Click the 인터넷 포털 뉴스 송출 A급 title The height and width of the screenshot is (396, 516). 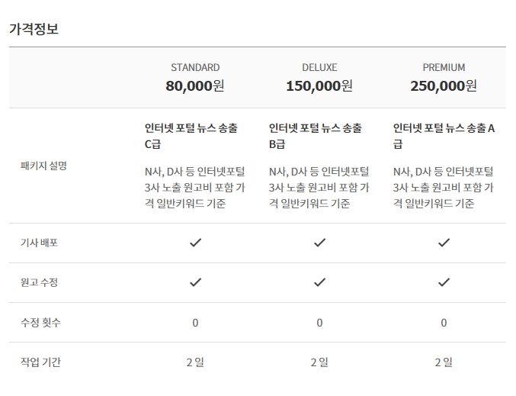444,136
